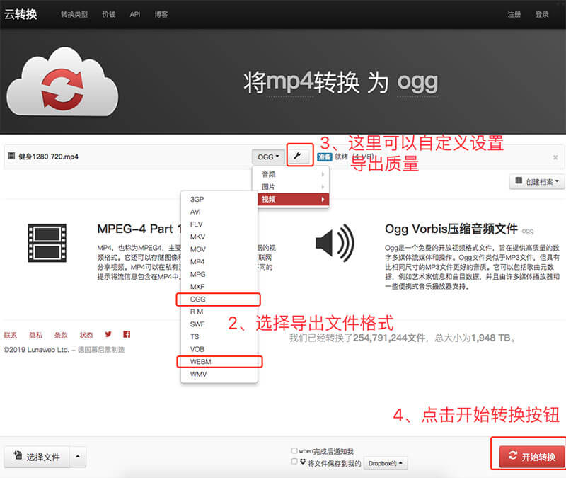Choose SWF format from list
Image resolution: width=566 pixels, height=478 pixels.
pyautogui.click(x=219, y=324)
